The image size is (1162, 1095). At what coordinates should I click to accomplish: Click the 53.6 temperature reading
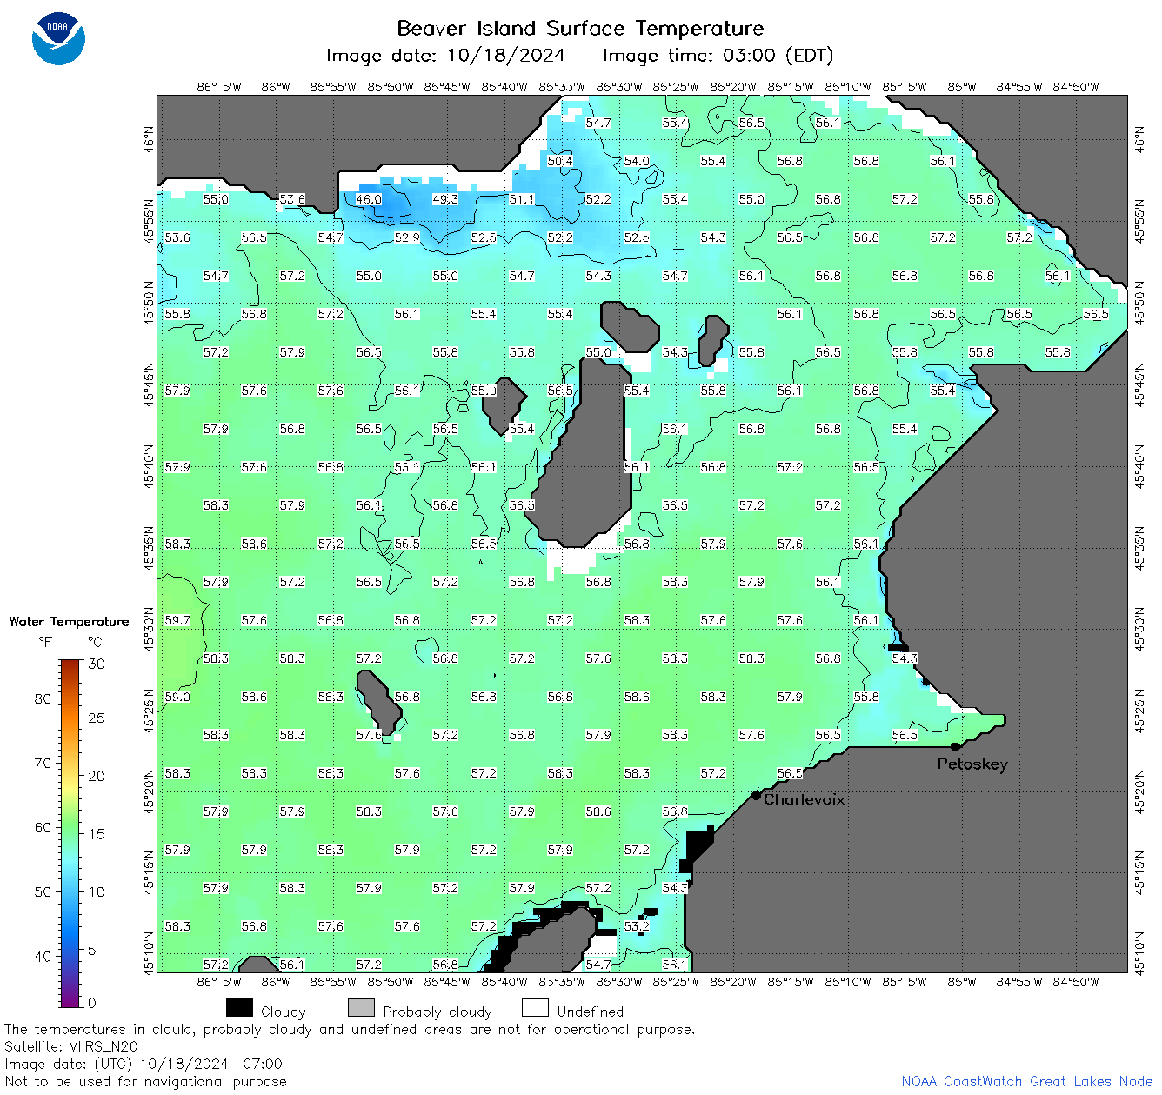click(177, 237)
